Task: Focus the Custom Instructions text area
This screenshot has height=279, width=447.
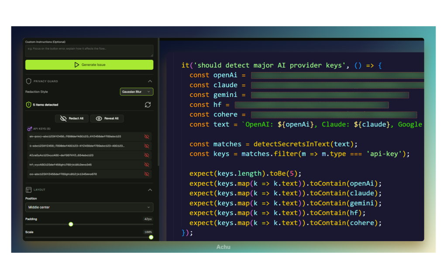Action: point(89,51)
